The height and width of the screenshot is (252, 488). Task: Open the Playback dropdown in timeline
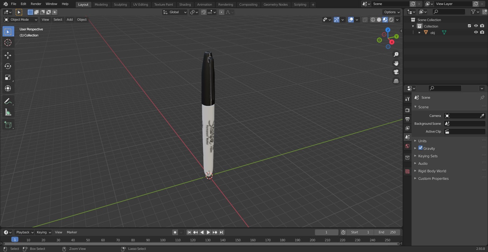click(24, 232)
